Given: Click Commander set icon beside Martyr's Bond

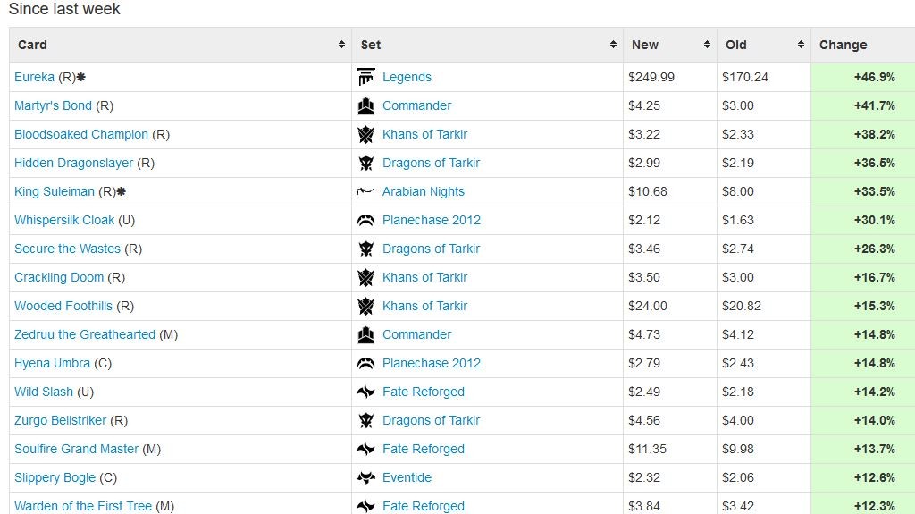Looking at the screenshot, I should point(365,105).
